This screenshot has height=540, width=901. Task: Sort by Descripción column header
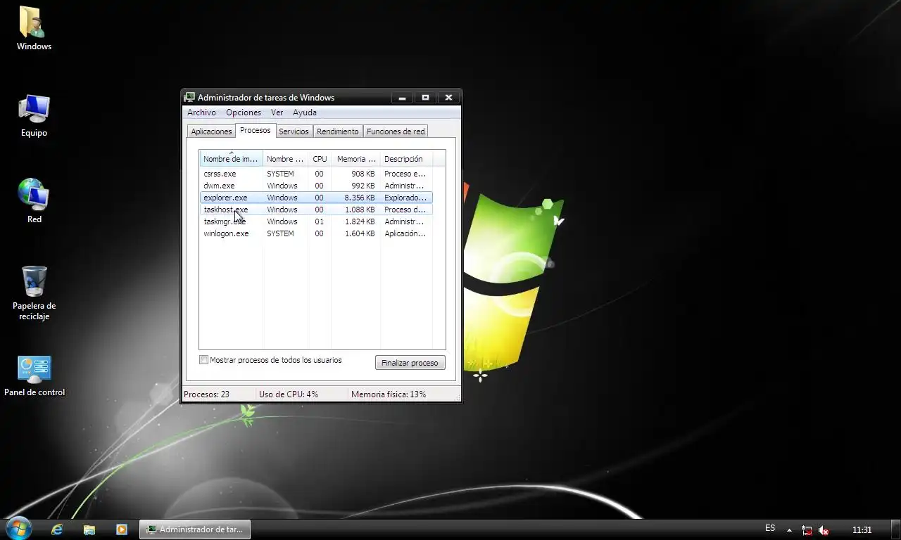pos(406,158)
